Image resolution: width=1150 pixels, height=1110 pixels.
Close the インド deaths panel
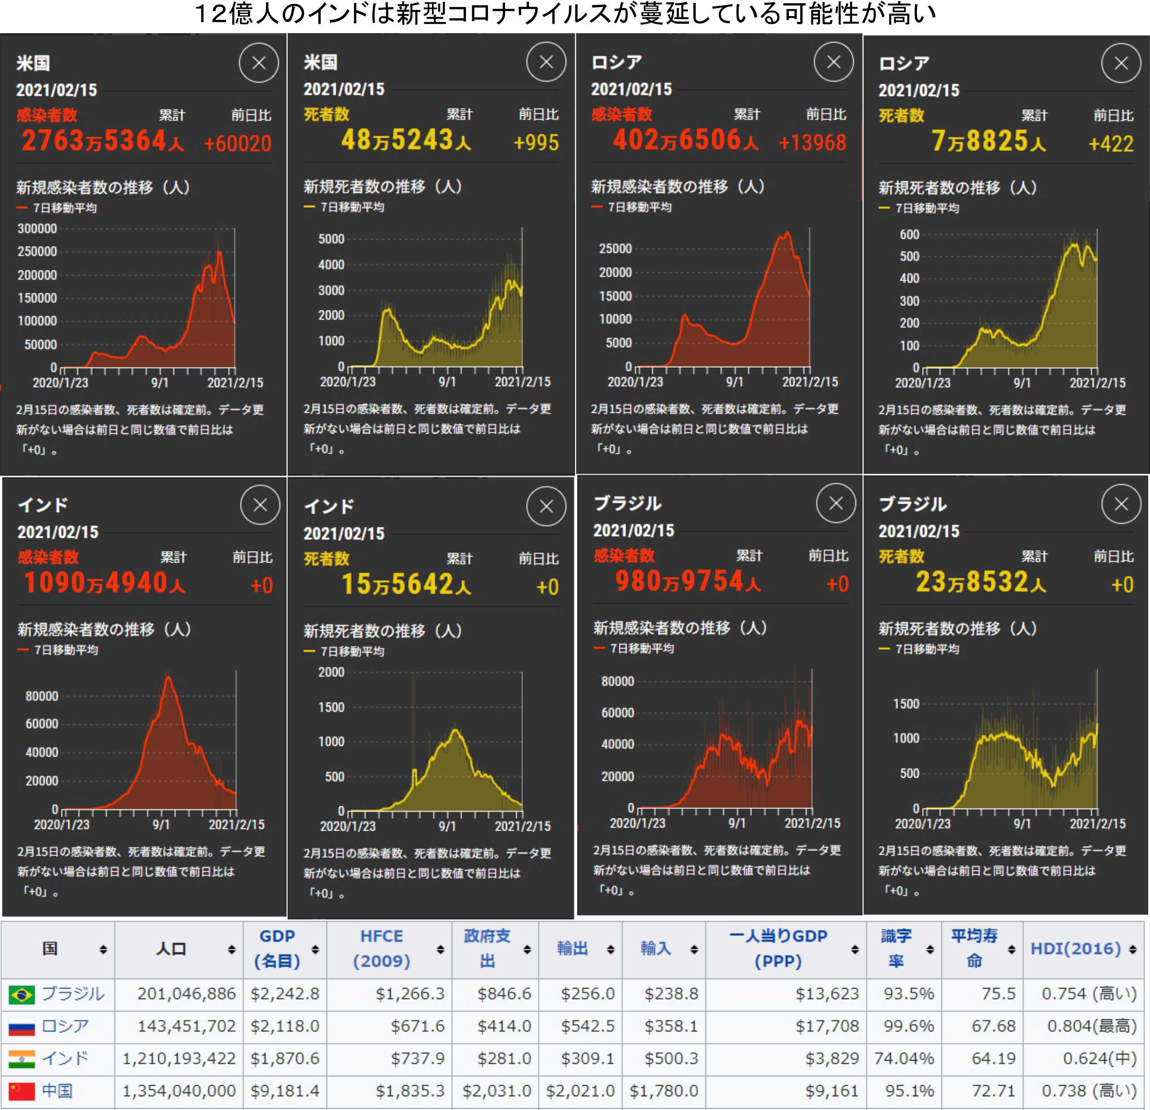click(546, 506)
